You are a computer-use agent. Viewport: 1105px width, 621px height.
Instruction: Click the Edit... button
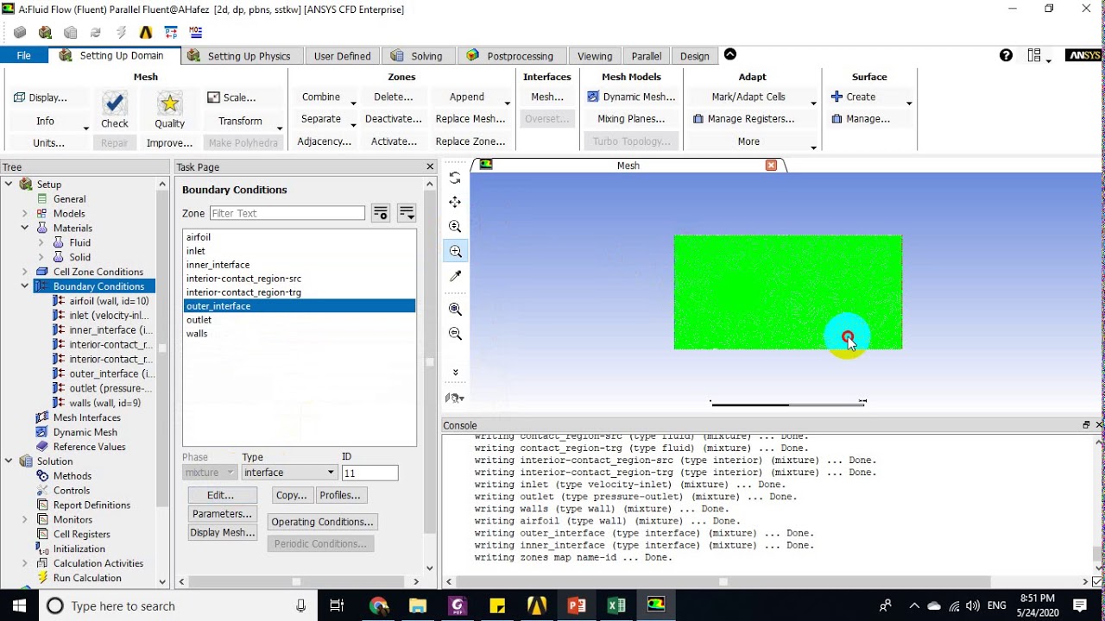223,495
